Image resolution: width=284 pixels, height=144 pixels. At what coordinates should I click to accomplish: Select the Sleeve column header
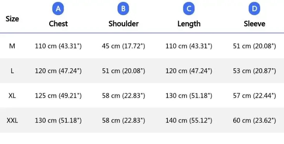(254, 24)
